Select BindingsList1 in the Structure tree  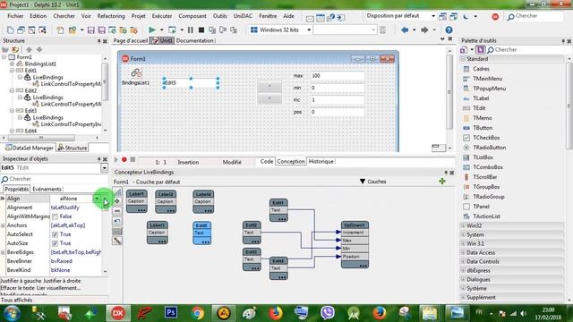(40, 64)
